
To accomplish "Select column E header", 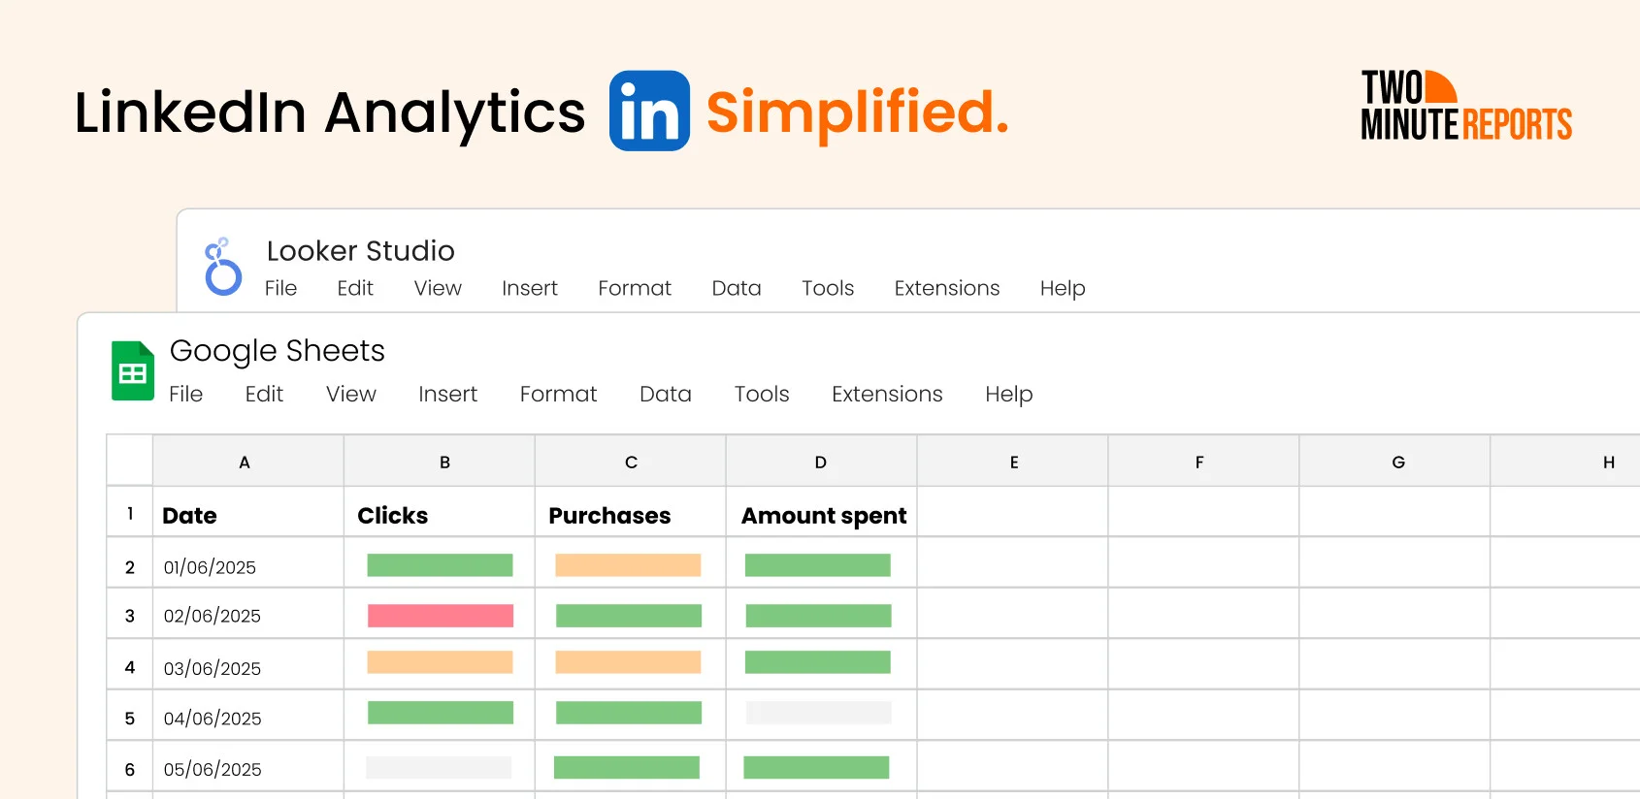I will click(1012, 462).
